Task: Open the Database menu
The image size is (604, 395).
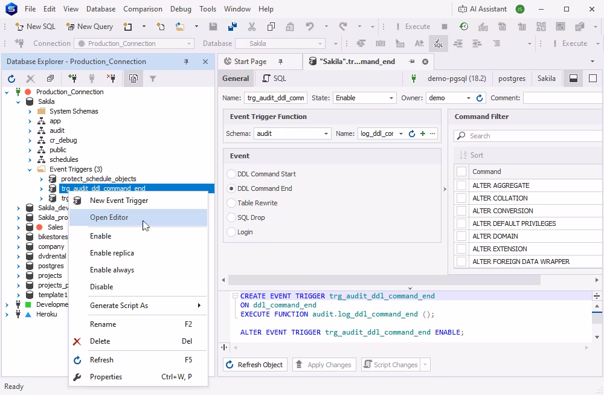Action: 101,9
